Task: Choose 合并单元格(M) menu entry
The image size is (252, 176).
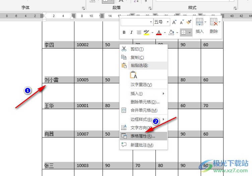Action: point(144,110)
